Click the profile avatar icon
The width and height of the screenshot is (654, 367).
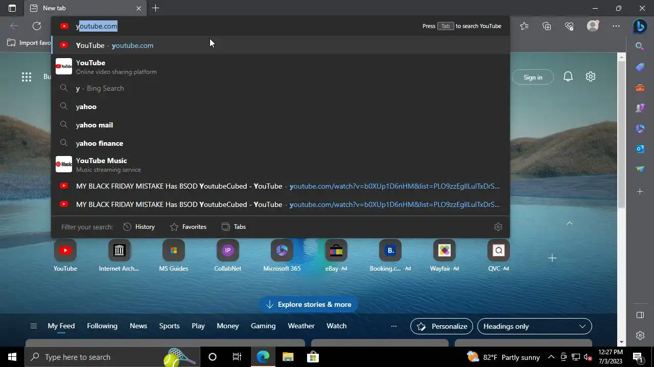(593, 26)
